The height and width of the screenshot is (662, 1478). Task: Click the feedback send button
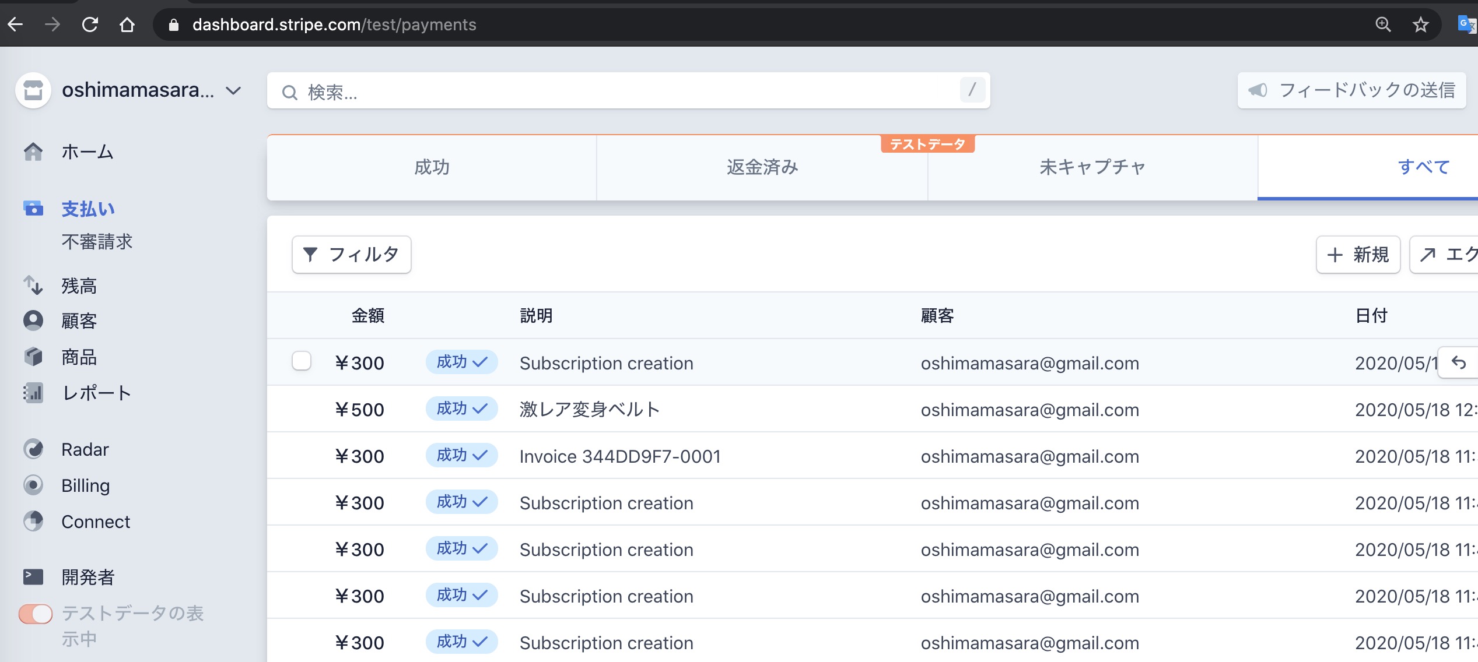[1351, 90]
